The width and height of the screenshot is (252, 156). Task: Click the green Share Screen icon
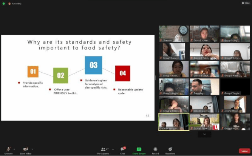tap(139, 149)
